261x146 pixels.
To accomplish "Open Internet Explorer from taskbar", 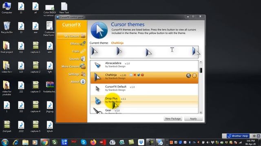I will pos(15,142).
